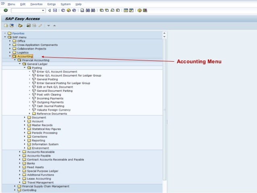The image size is (257, 193).
Task: Click the Add to Favorites icon
Action: 29,25
